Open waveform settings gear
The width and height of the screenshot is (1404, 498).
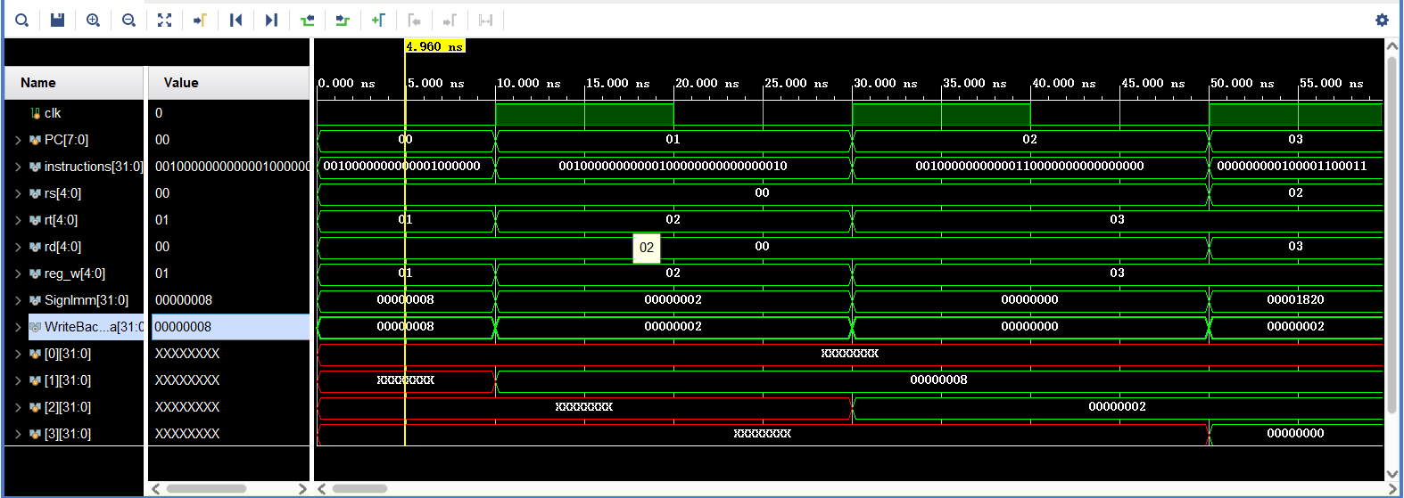pyautogui.click(x=1382, y=20)
